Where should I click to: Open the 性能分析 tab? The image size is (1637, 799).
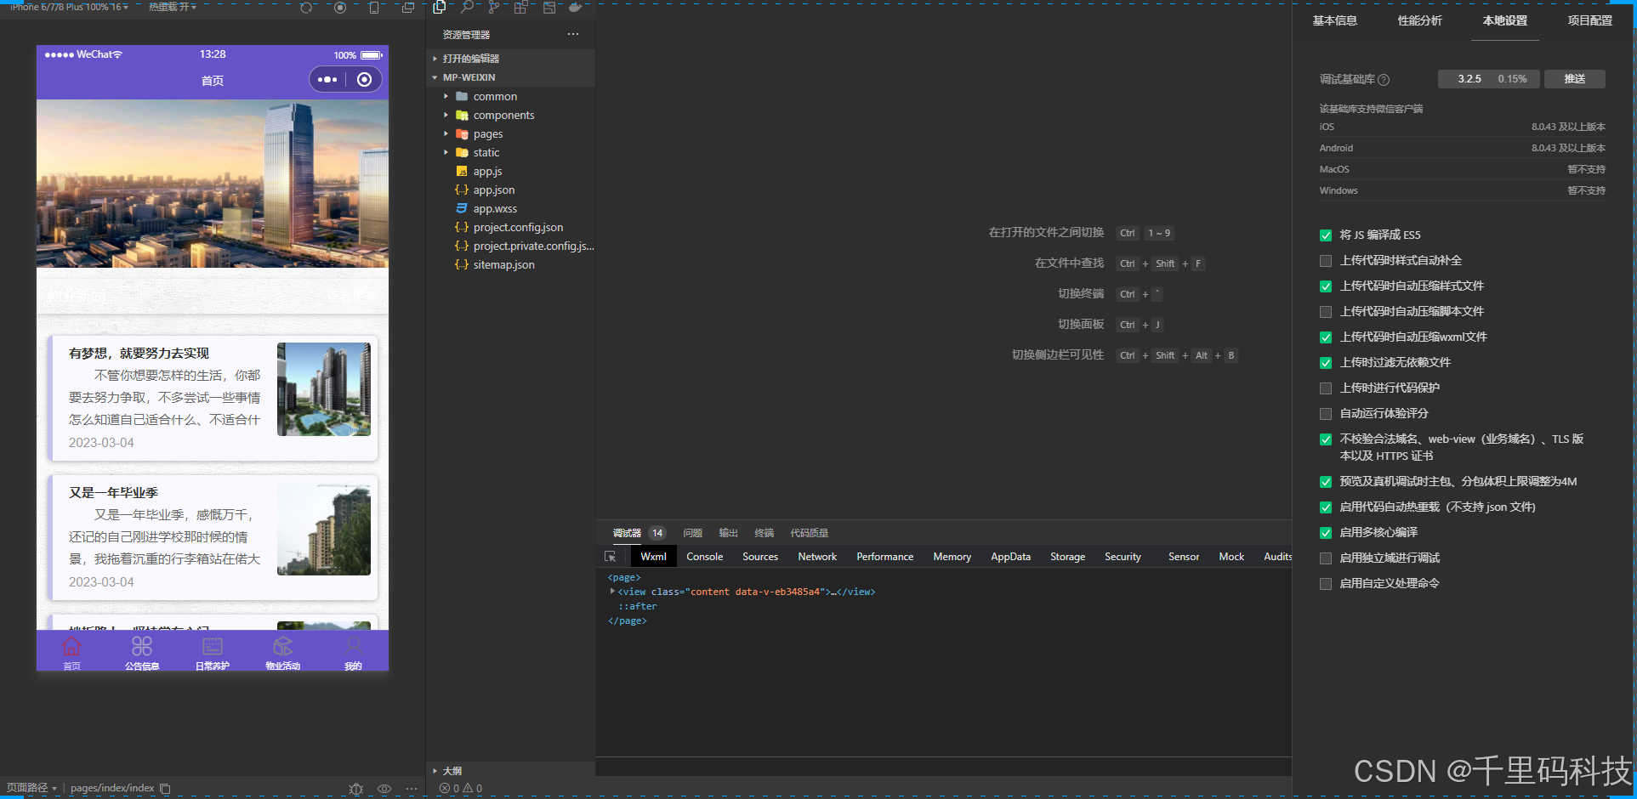[1419, 20]
